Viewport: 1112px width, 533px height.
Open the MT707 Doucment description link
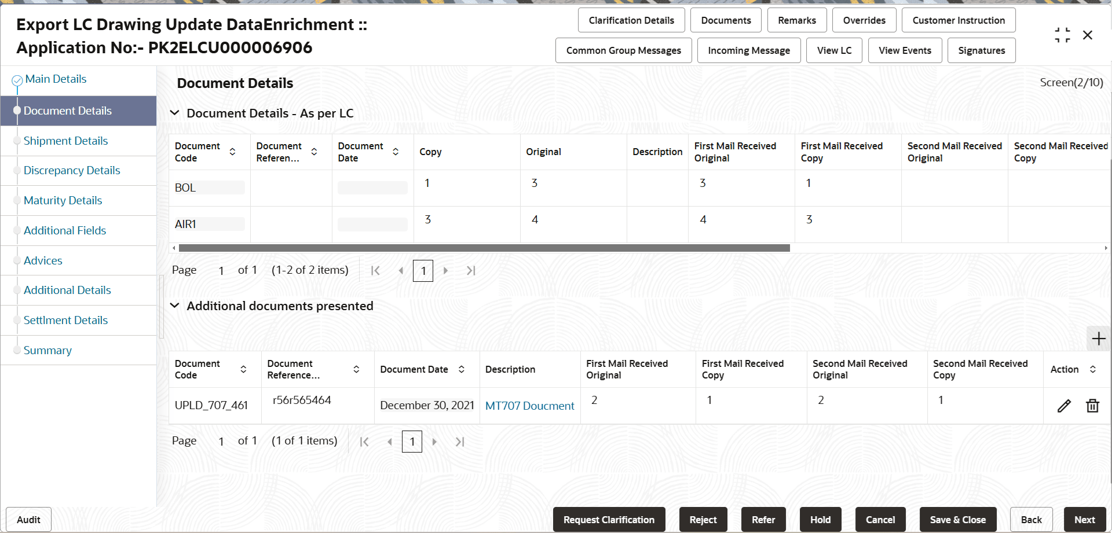coord(529,406)
